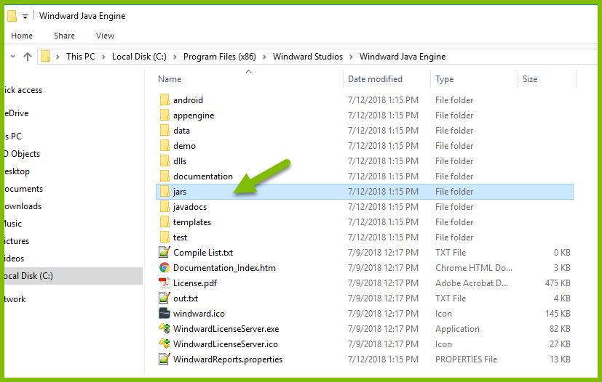
Task: Click the Chrome icon of Documentation_Index.htm
Action: (x=165, y=268)
